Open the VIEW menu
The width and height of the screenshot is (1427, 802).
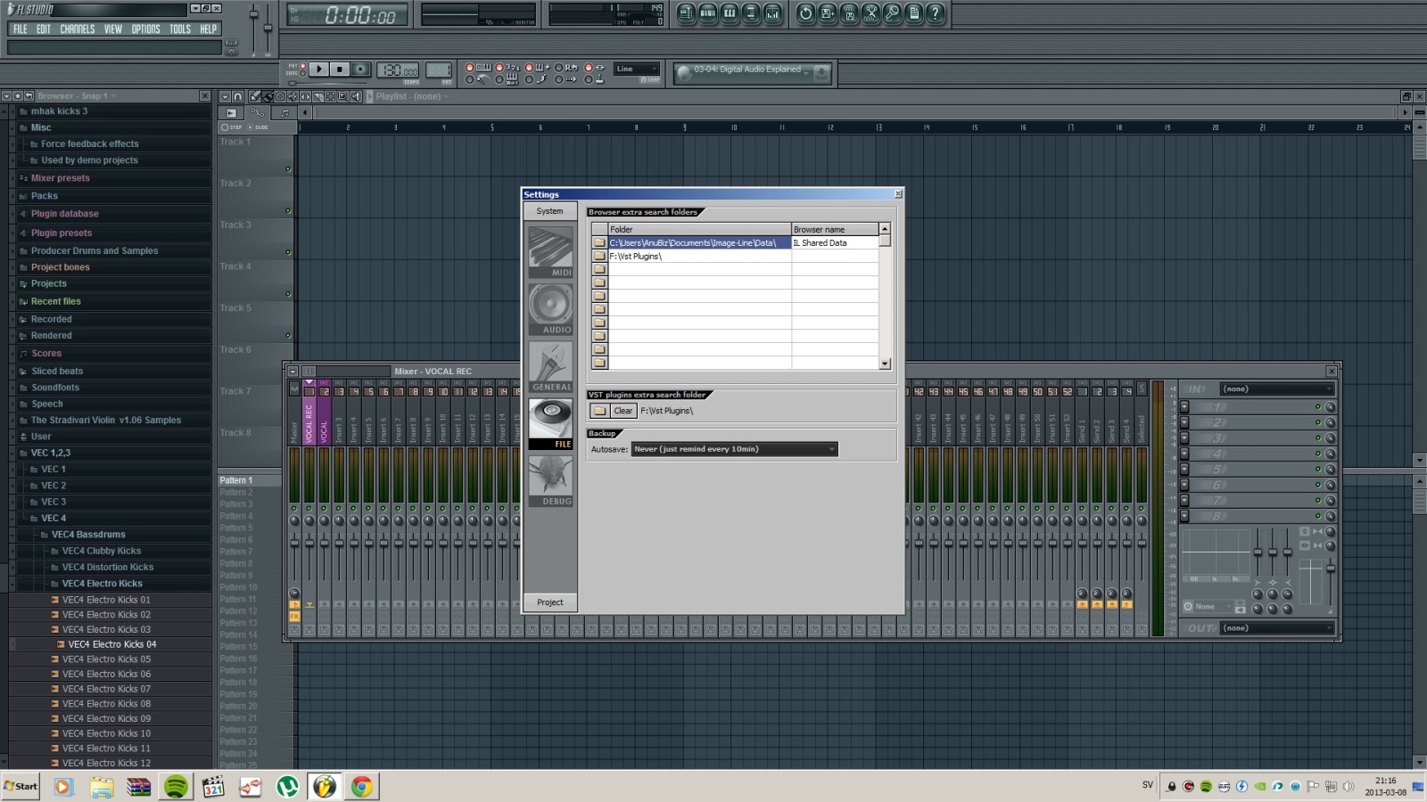(x=113, y=29)
